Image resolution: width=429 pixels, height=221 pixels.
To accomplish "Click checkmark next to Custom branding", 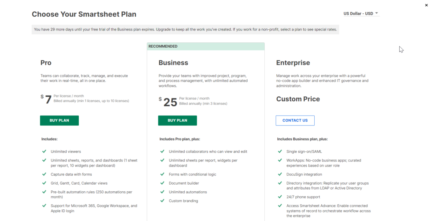I will click(x=162, y=200).
